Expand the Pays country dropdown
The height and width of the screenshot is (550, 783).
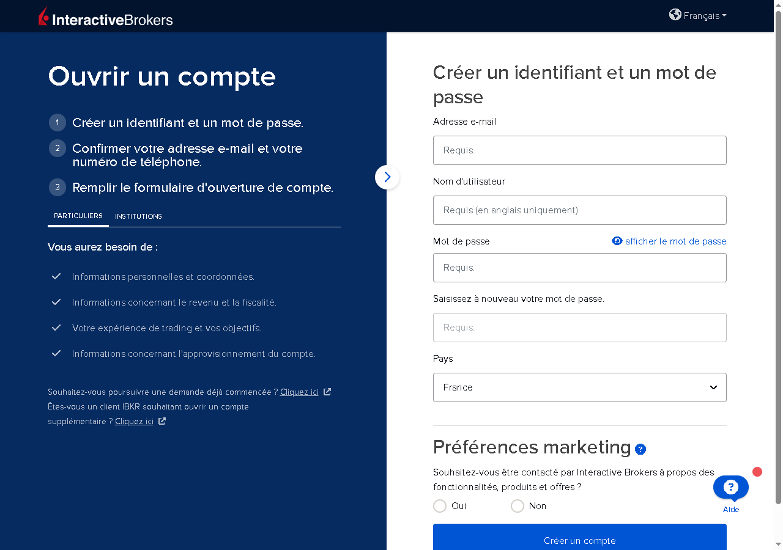point(580,387)
